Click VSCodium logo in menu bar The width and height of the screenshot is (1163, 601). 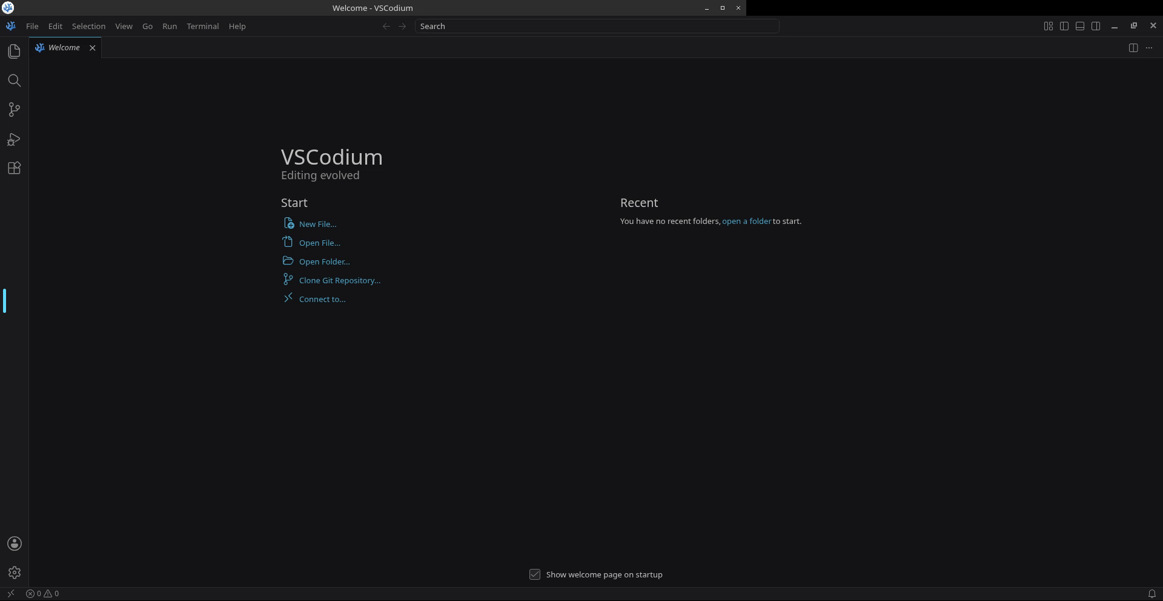click(10, 26)
